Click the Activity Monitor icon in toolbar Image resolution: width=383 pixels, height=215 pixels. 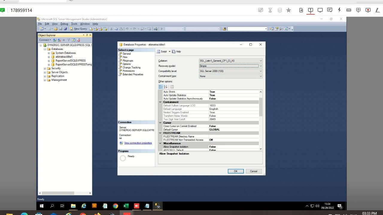(x=155, y=29)
